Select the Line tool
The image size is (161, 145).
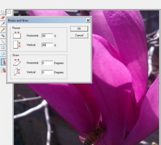coord(3,42)
